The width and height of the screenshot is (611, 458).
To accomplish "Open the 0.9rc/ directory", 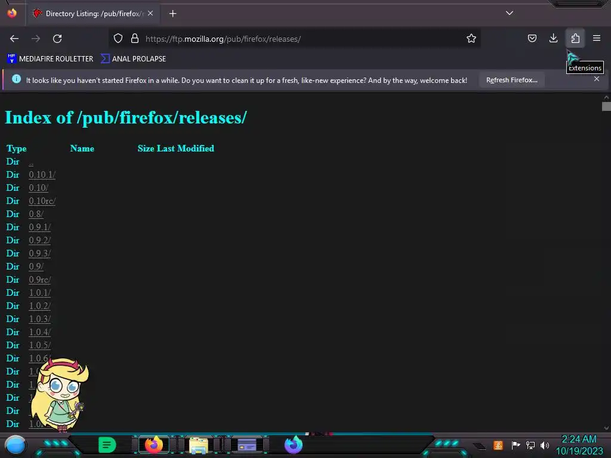I will point(40,280).
